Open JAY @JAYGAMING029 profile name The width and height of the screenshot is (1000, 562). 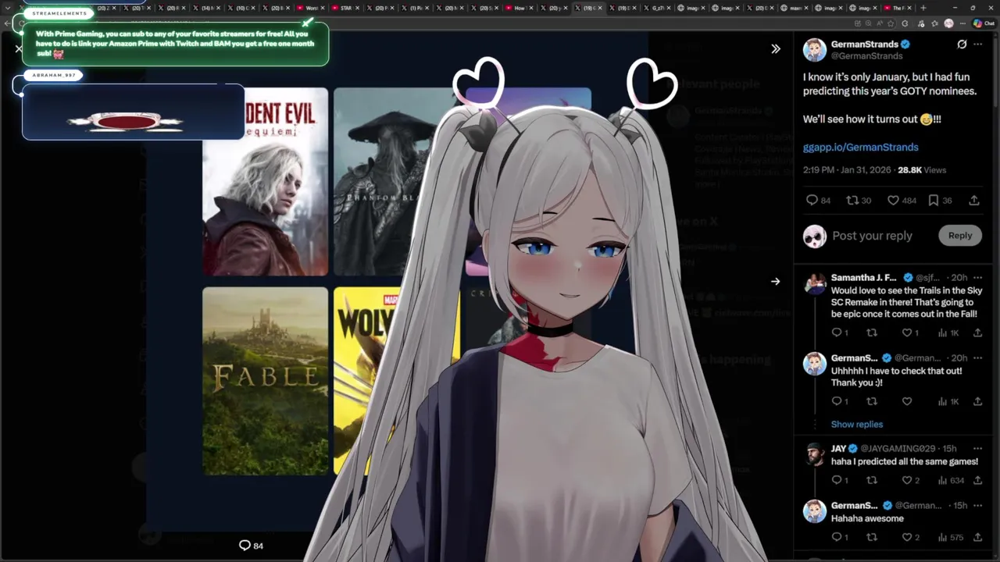(x=838, y=449)
